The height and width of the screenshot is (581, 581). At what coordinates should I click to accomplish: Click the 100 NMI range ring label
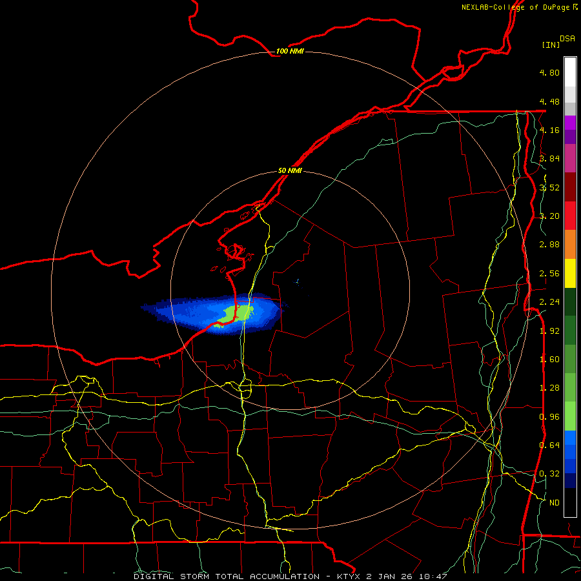[x=290, y=51]
